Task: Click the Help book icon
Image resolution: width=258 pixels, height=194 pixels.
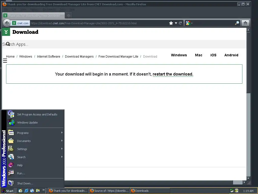Action: (11, 165)
